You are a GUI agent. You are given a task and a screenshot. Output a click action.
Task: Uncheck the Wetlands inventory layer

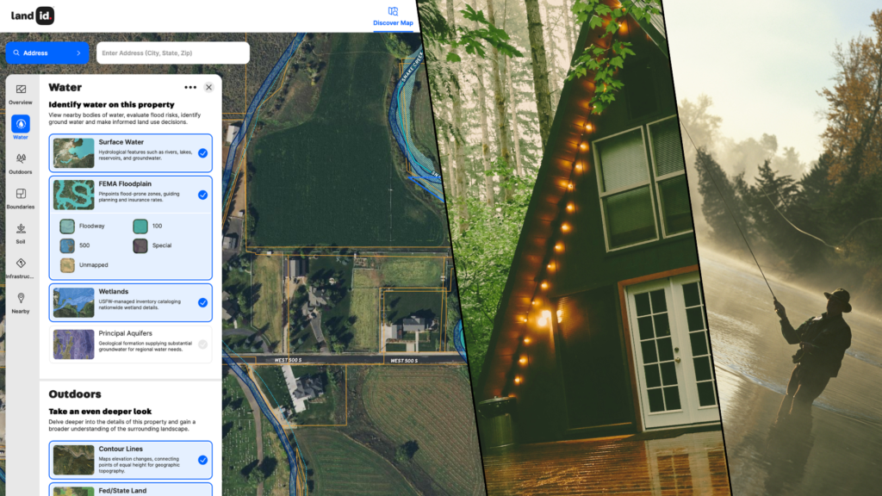coord(203,303)
